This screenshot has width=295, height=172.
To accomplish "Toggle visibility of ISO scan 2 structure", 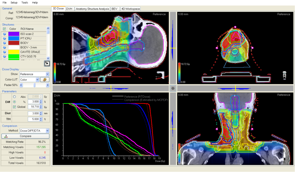I will 4,34.
